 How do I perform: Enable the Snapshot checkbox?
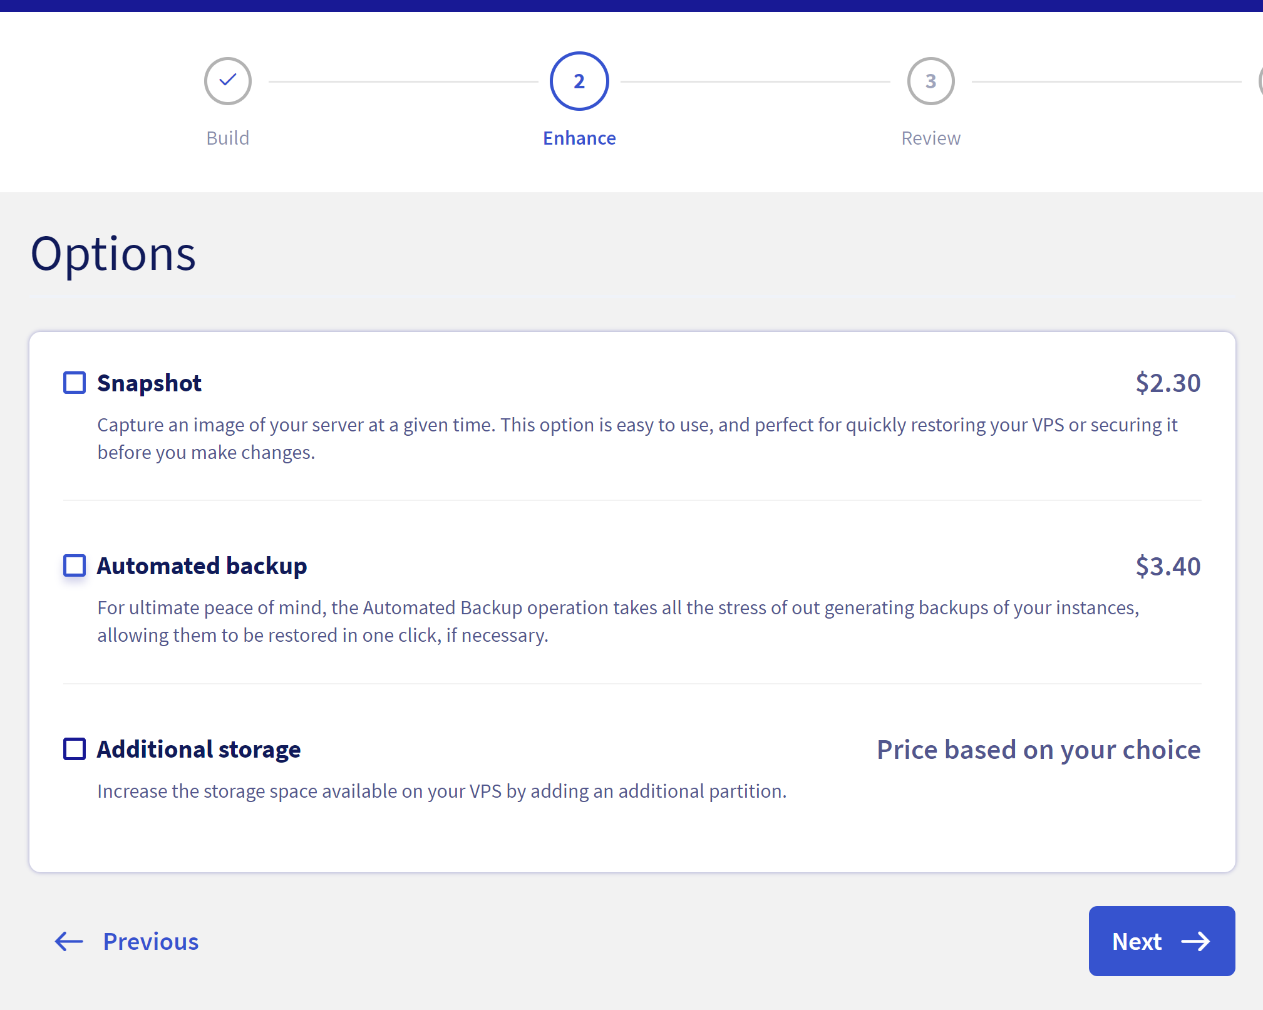(75, 383)
